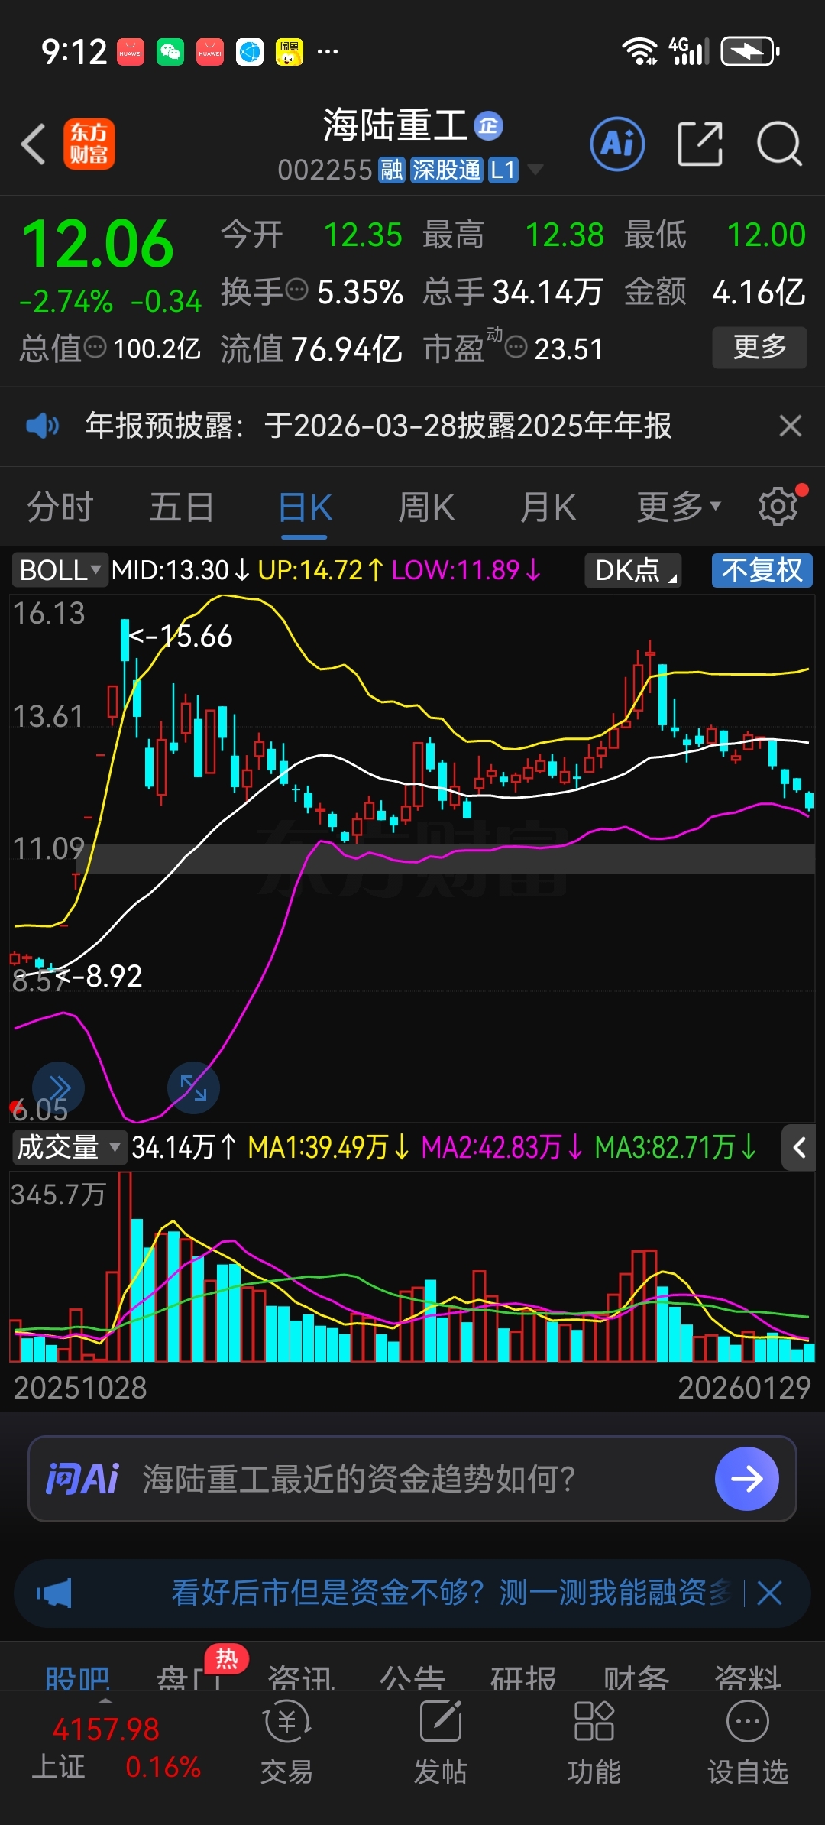Switch to 月K chart tab
This screenshot has height=1825, width=825.
pyautogui.click(x=547, y=507)
